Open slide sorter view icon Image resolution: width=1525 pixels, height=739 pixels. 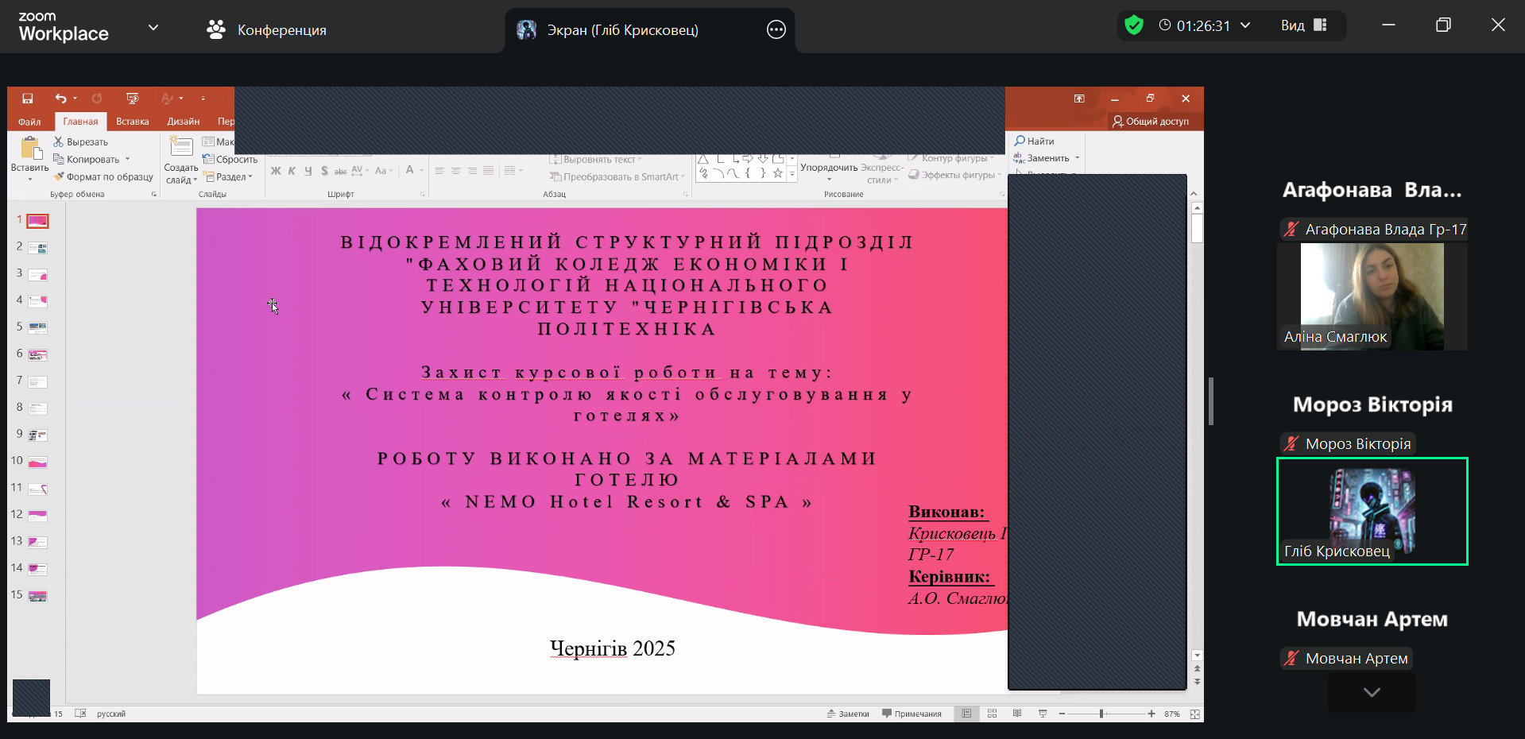tap(992, 714)
